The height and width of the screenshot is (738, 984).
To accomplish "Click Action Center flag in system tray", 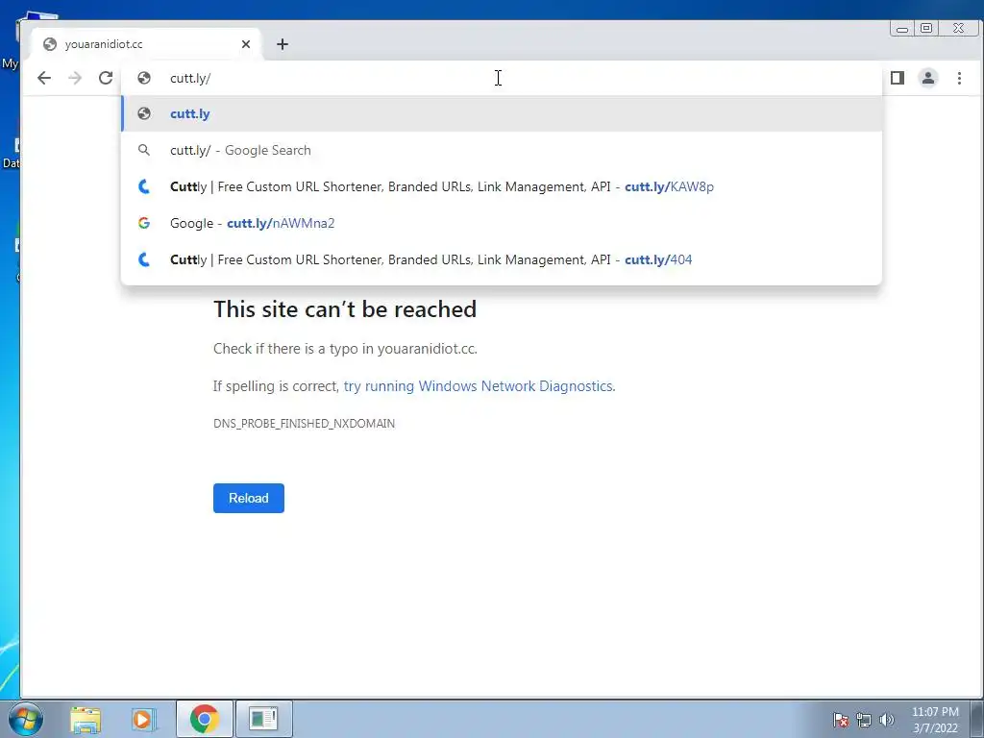I will pyautogui.click(x=840, y=720).
